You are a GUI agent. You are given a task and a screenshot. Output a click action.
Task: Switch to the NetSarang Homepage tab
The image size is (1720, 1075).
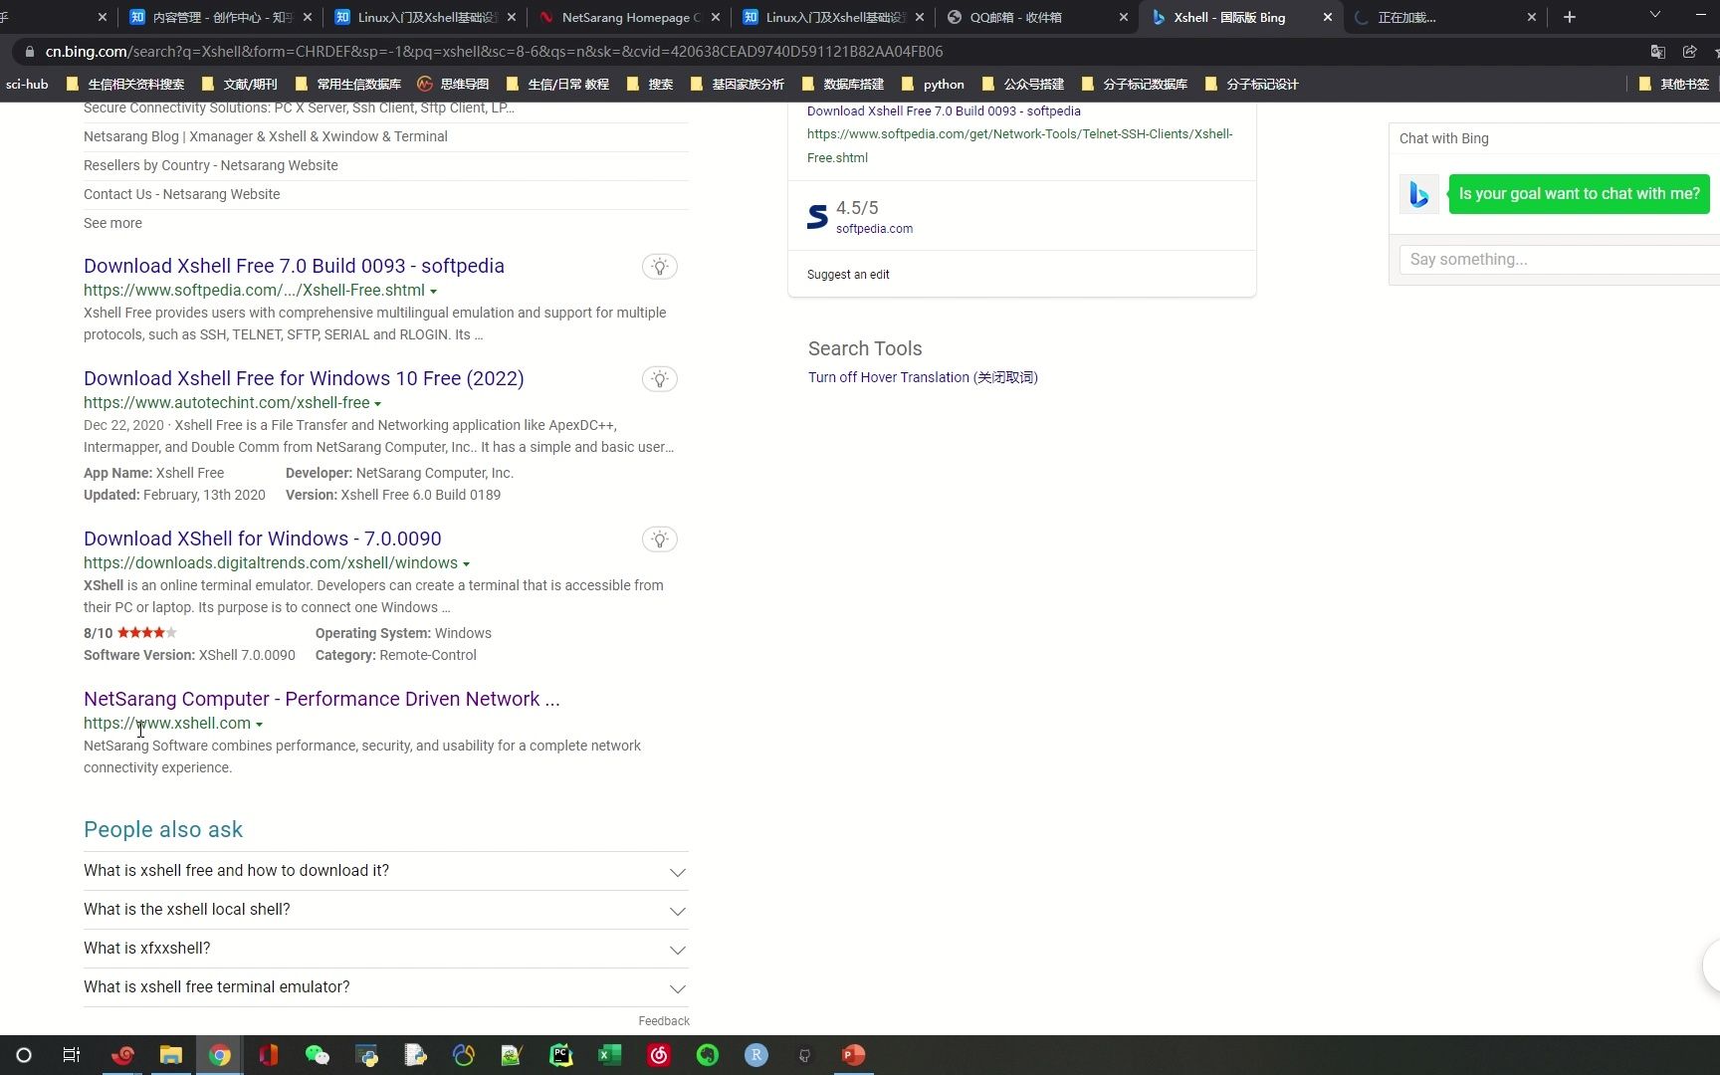pos(630,17)
